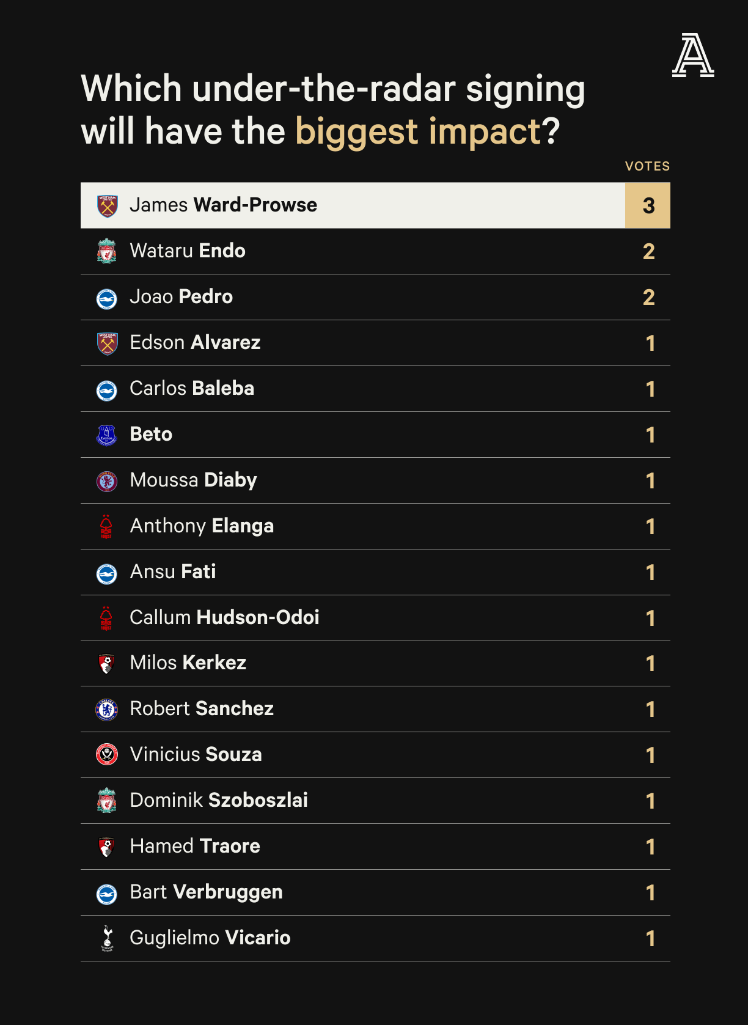
Task: Click West Ham crest beside James Ward-Prowse
Action: point(108,205)
